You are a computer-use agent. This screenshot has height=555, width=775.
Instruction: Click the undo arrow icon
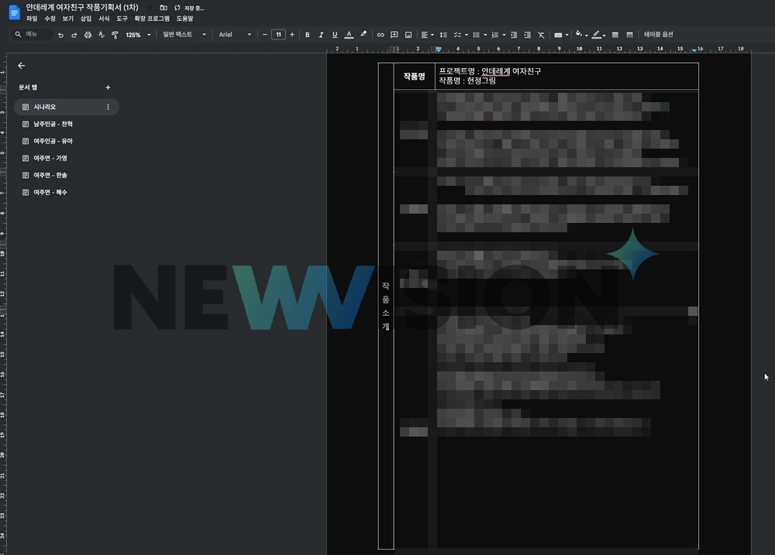(60, 35)
